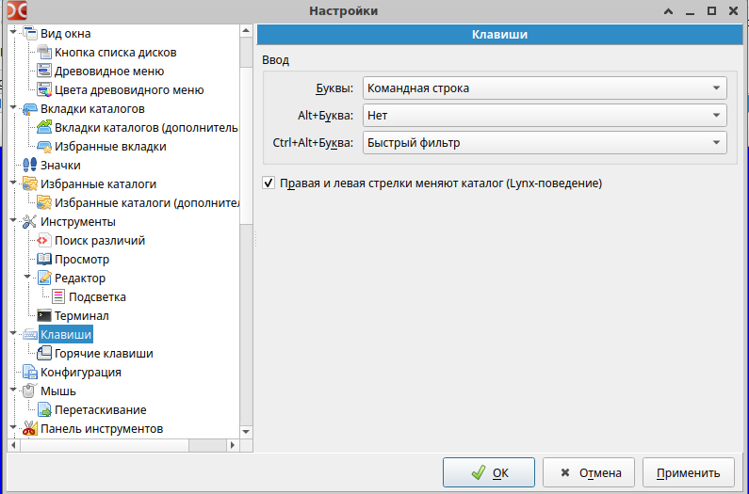This screenshot has width=749, height=494.
Task: Click the Перетаскивание icon
Action: pyautogui.click(x=44, y=410)
